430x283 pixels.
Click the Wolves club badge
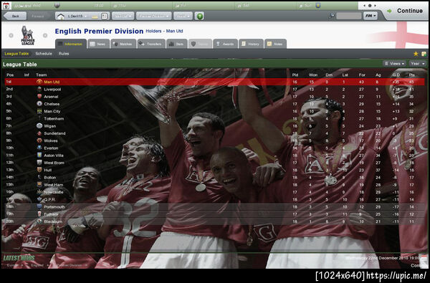pos(39,140)
